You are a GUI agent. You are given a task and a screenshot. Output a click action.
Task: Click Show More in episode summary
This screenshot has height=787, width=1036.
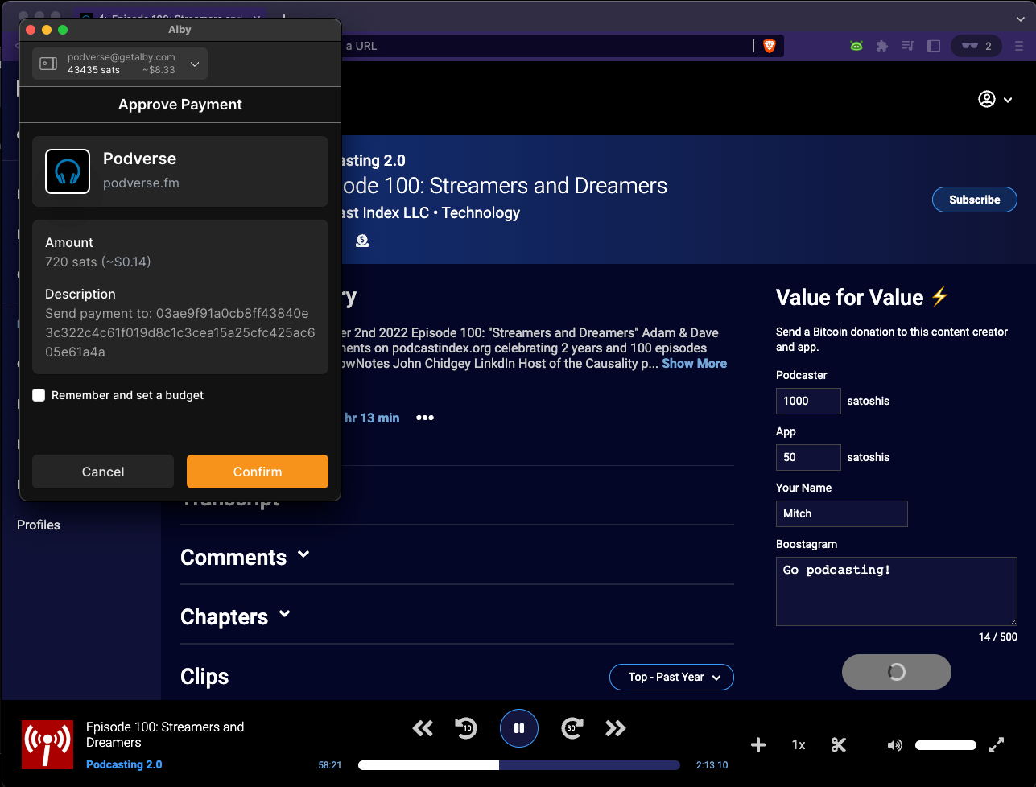tap(694, 364)
